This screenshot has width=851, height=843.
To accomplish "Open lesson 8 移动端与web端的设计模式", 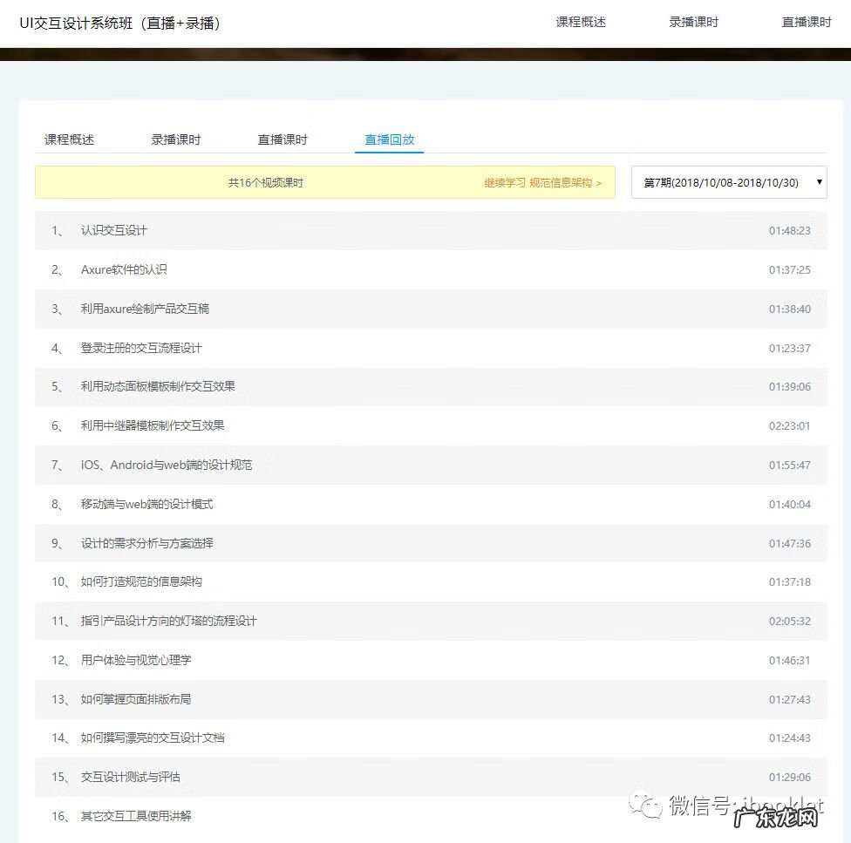I will point(431,504).
